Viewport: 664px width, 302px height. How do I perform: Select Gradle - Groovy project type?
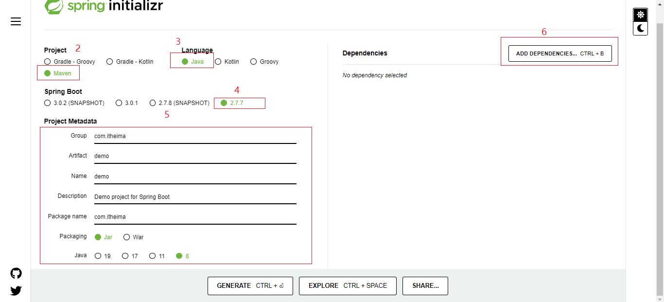48,62
